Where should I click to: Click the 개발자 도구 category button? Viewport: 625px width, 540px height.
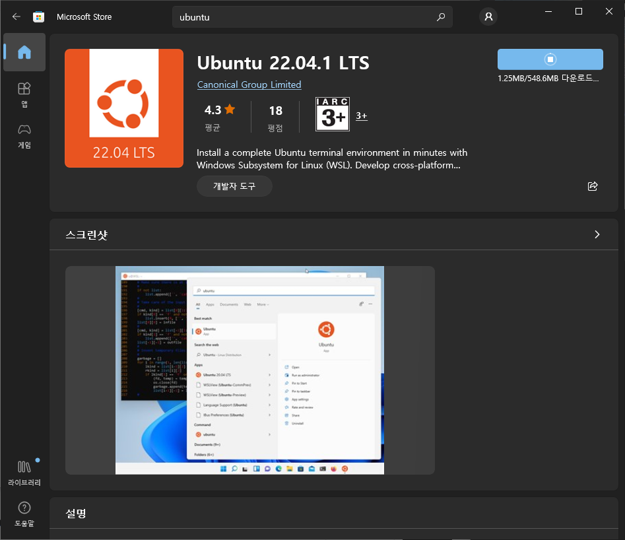point(234,186)
